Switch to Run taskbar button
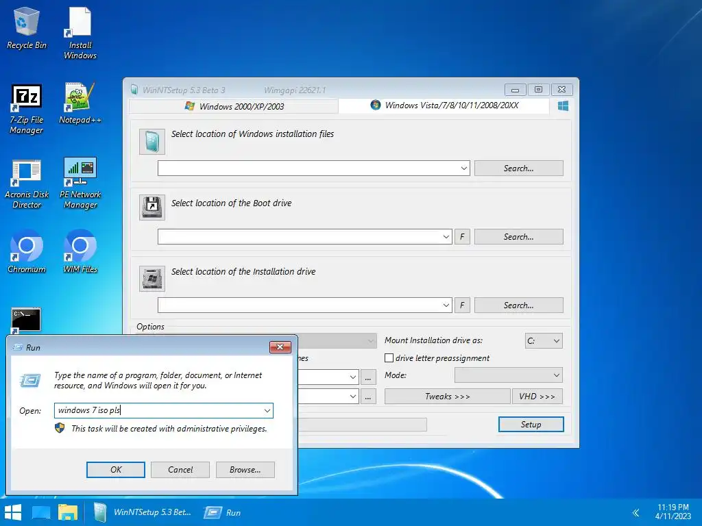 [x=223, y=512]
